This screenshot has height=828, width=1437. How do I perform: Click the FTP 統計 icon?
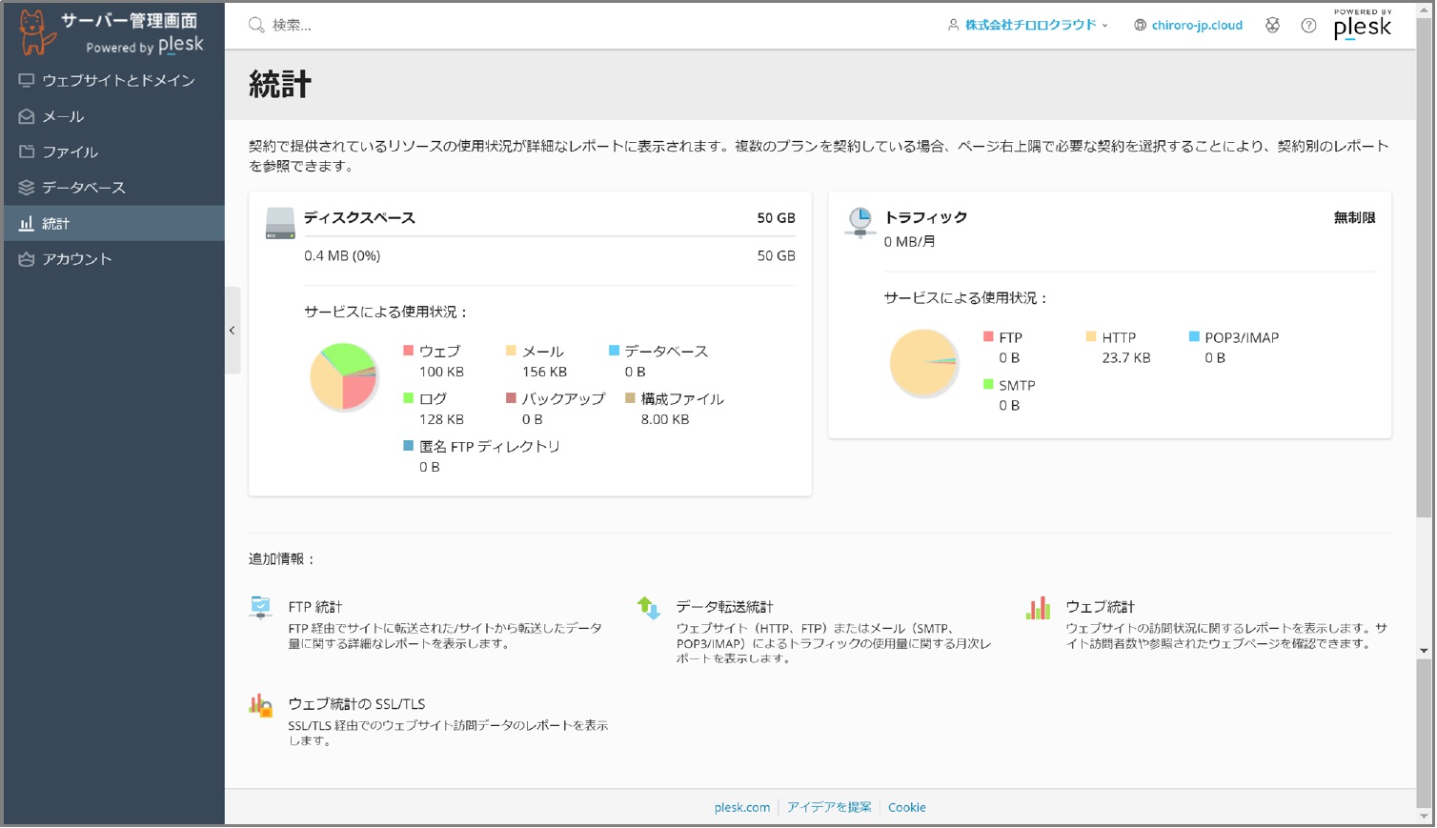click(x=260, y=607)
